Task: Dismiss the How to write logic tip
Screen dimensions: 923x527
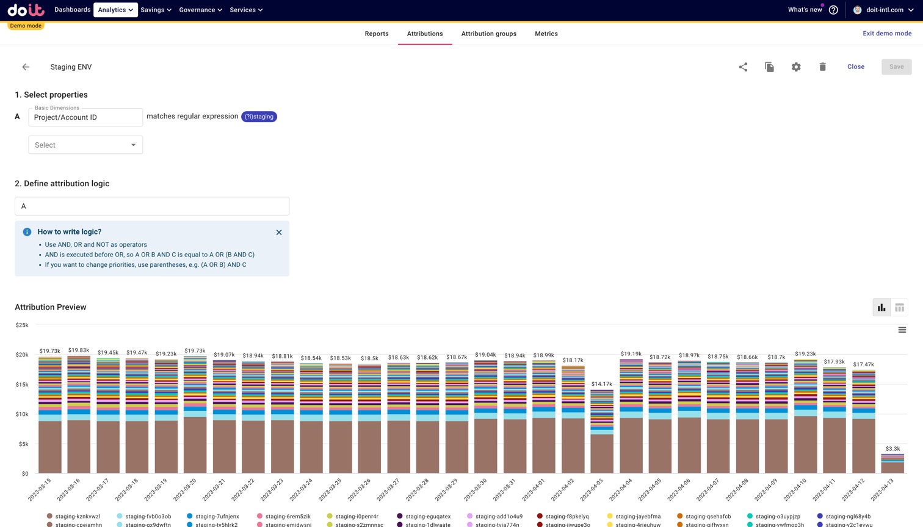Action: pos(279,232)
